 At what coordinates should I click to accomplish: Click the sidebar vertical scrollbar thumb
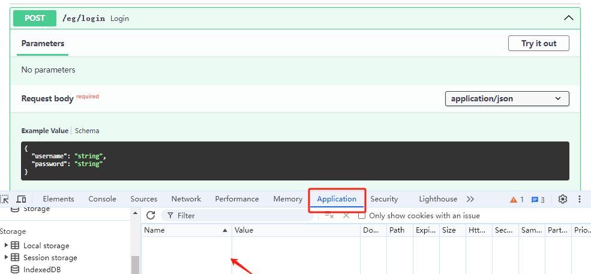click(x=135, y=265)
